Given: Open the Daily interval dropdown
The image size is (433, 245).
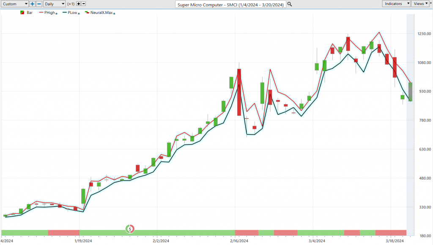Looking at the screenshot, I should (54, 4).
